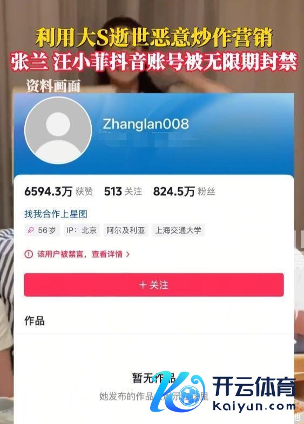Image resolution: width=304 pixels, height=424 pixels.
Task: Click the 该用户被禁言 查看详情 notice
Action: pyautogui.click(x=77, y=254)
